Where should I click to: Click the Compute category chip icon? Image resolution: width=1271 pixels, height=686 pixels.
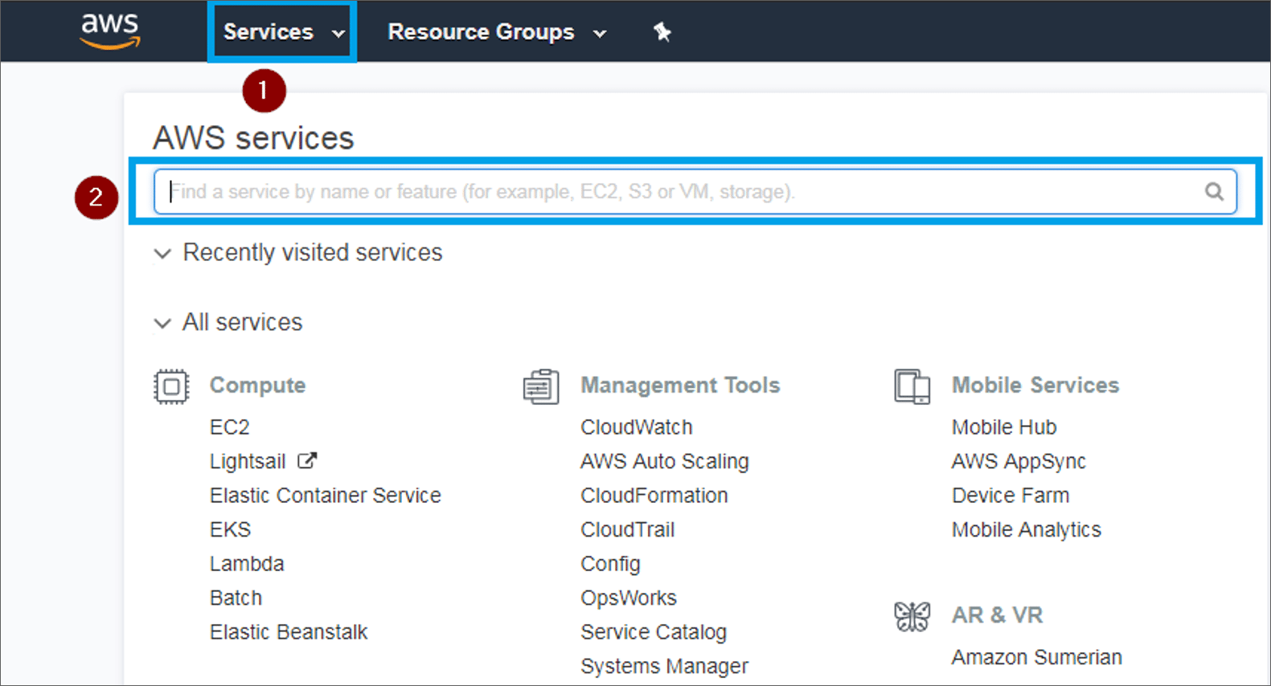point(171,386)
